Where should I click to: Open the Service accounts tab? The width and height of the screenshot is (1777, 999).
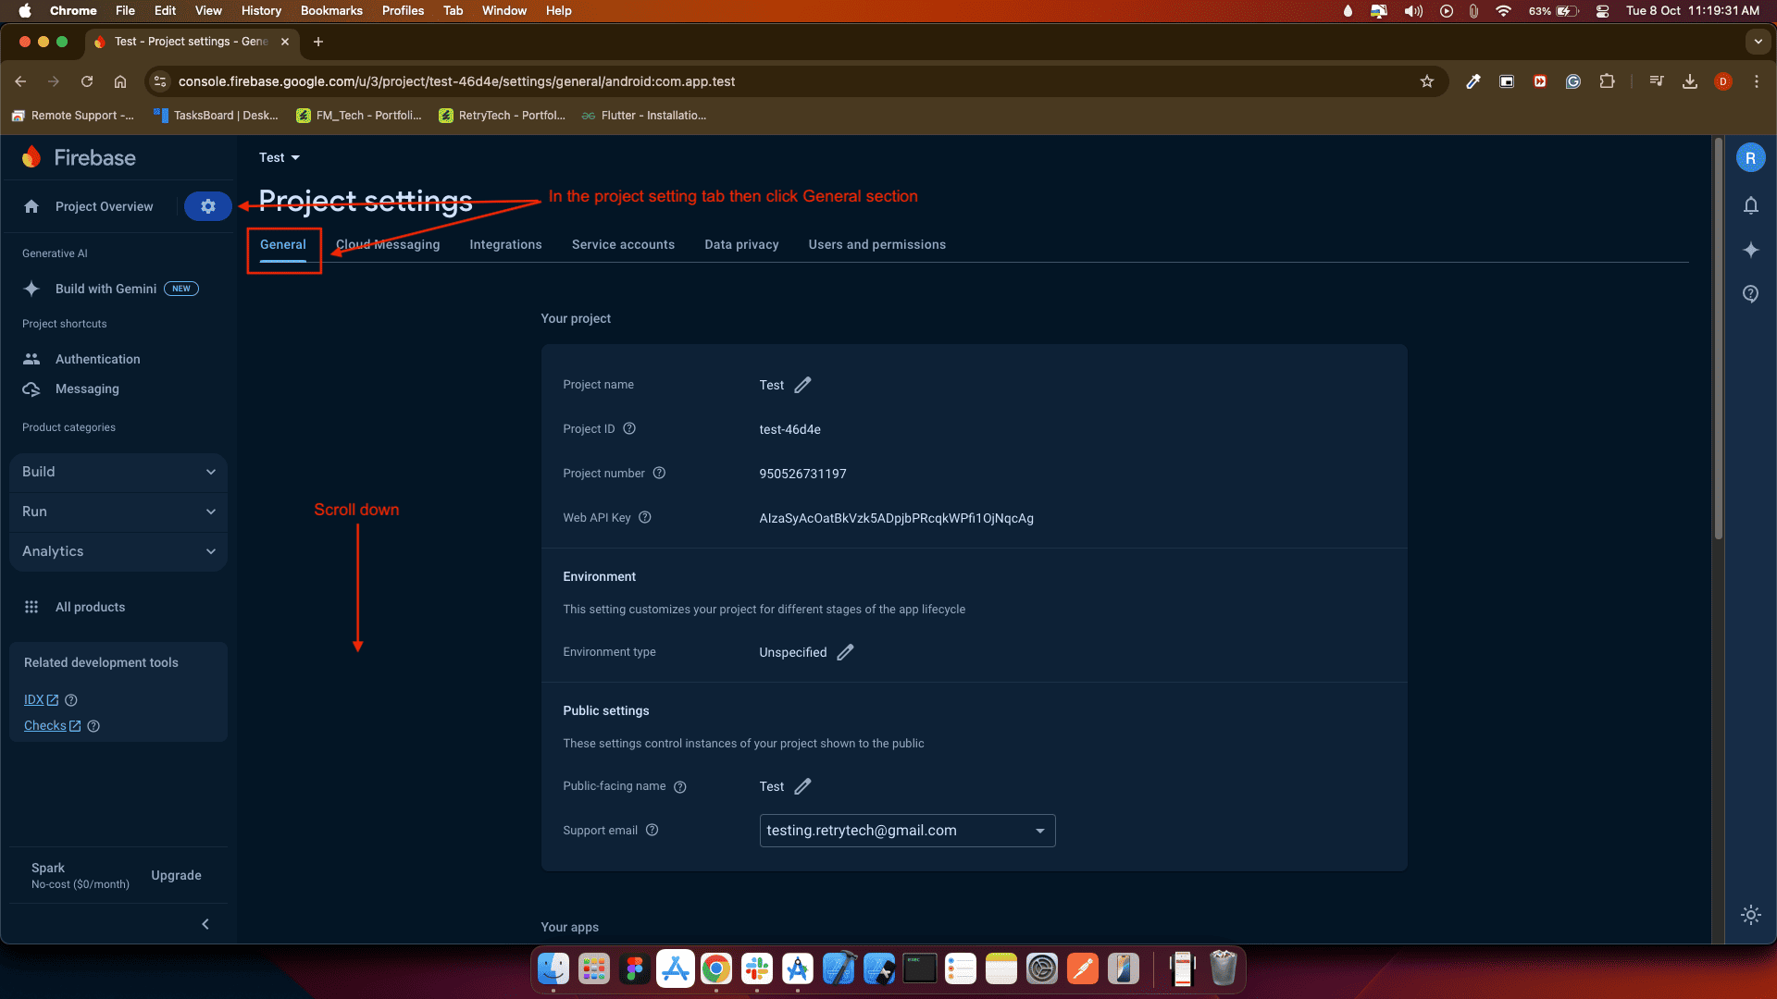(x=623, y=245)
